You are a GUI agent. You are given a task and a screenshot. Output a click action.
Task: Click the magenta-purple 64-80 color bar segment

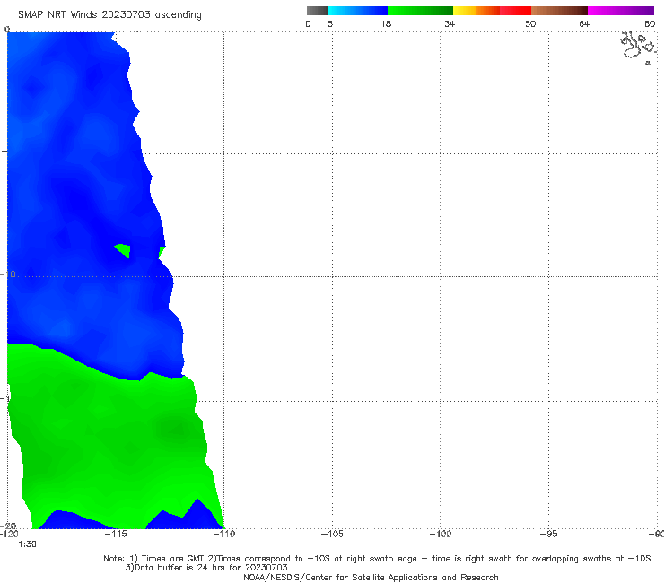[621, 11]
